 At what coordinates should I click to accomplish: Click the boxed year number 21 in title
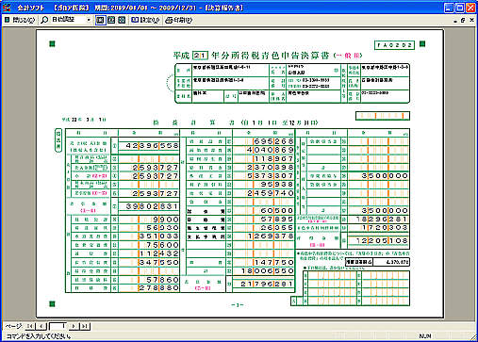[x=200, y=56]
